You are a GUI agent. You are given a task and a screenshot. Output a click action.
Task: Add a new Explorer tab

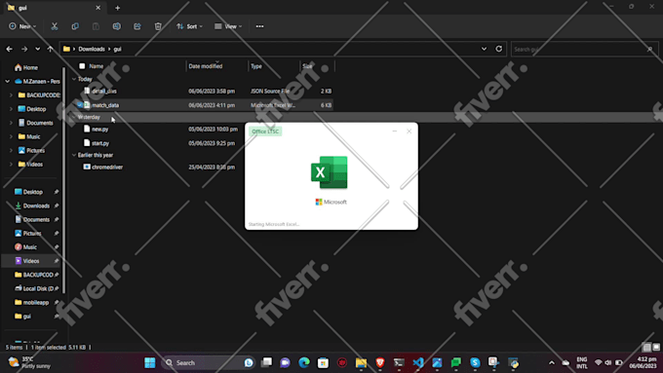(x=118, y=8)
